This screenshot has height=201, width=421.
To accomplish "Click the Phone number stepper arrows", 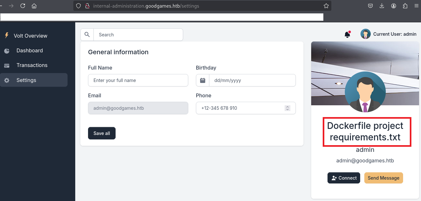I will [287, 108].
